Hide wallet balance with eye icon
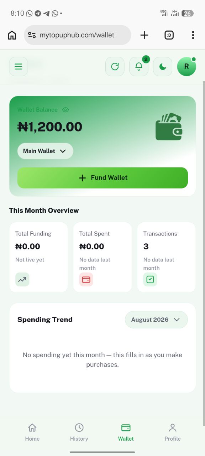This screenshot has height=456, width=205. pyautogui.click(x=65, y=110)
